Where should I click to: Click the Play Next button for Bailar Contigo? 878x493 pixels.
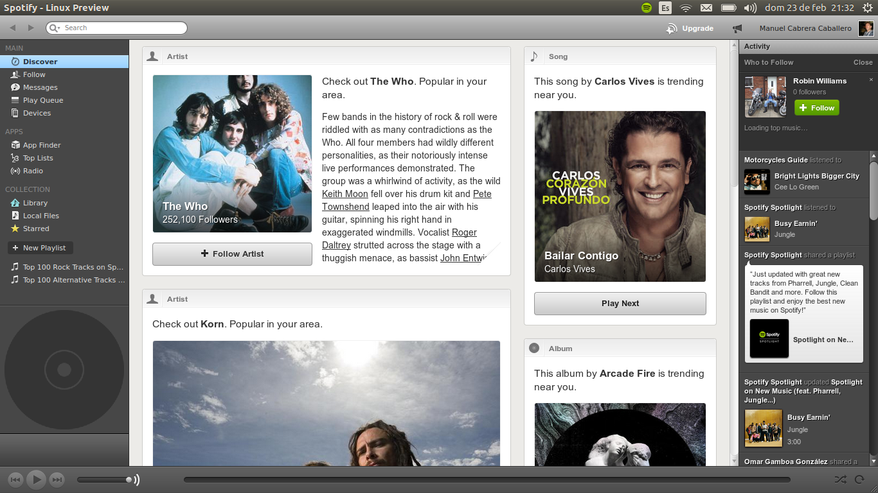coord(620,304)
